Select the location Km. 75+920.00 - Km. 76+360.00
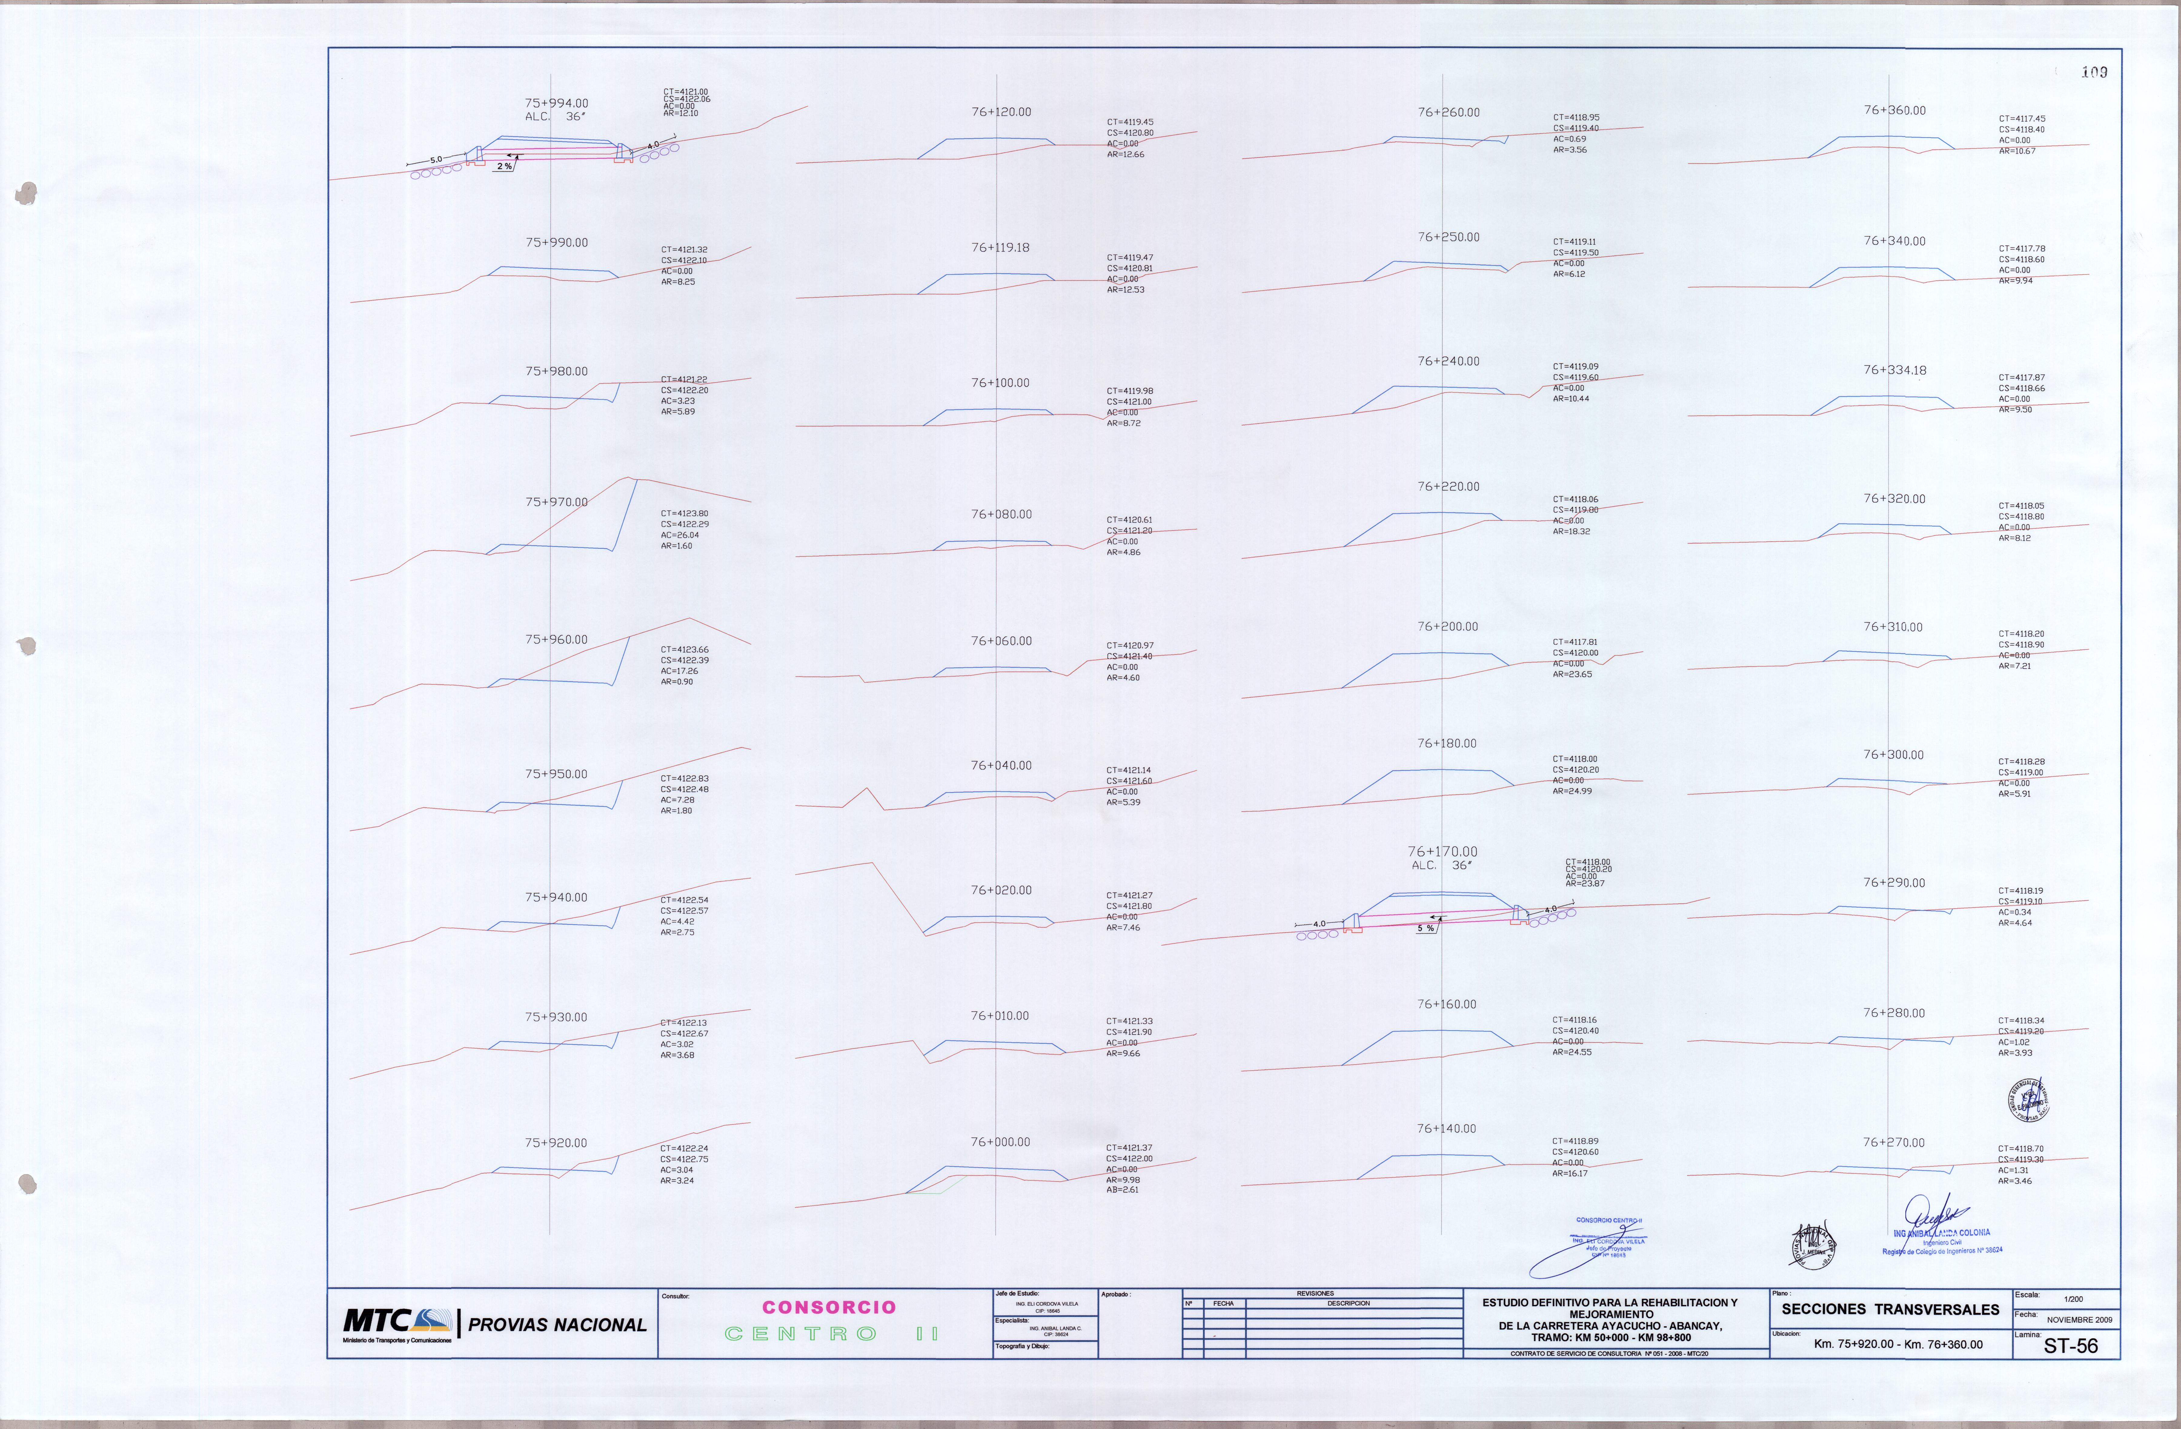 click(1898, 1345)
